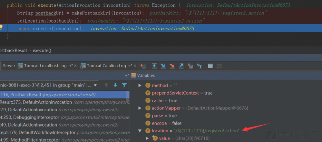Click the Variables panel icon
Viewport: 322px width, 142px height.
(x=133, y=76)
